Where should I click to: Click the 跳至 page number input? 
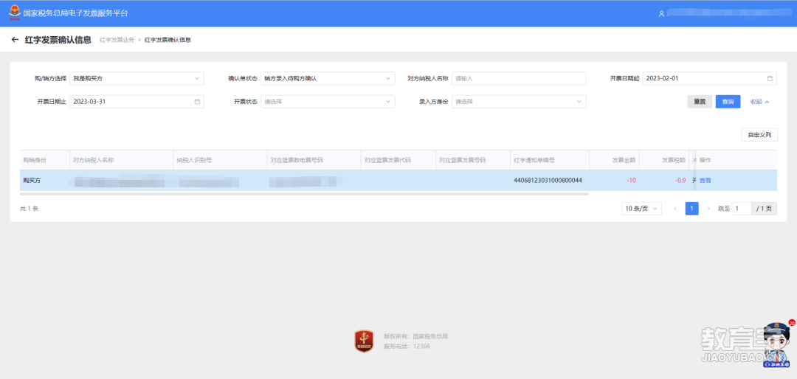point(742,209)
